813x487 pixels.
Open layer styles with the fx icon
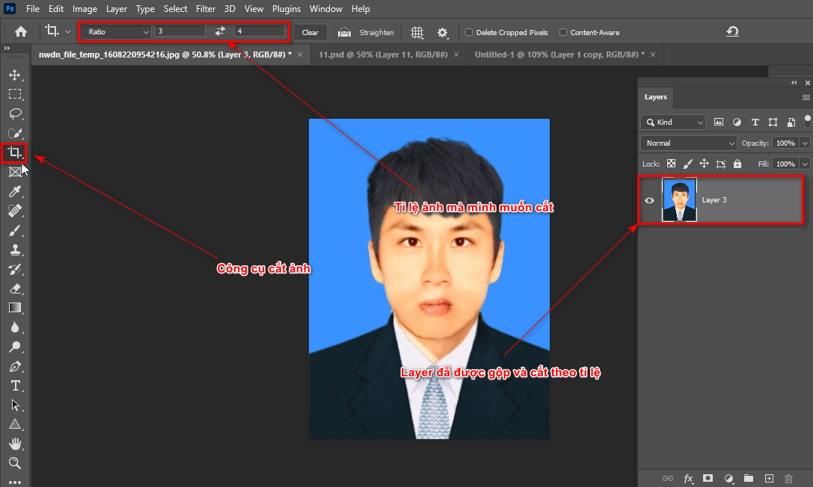(687, 478)
